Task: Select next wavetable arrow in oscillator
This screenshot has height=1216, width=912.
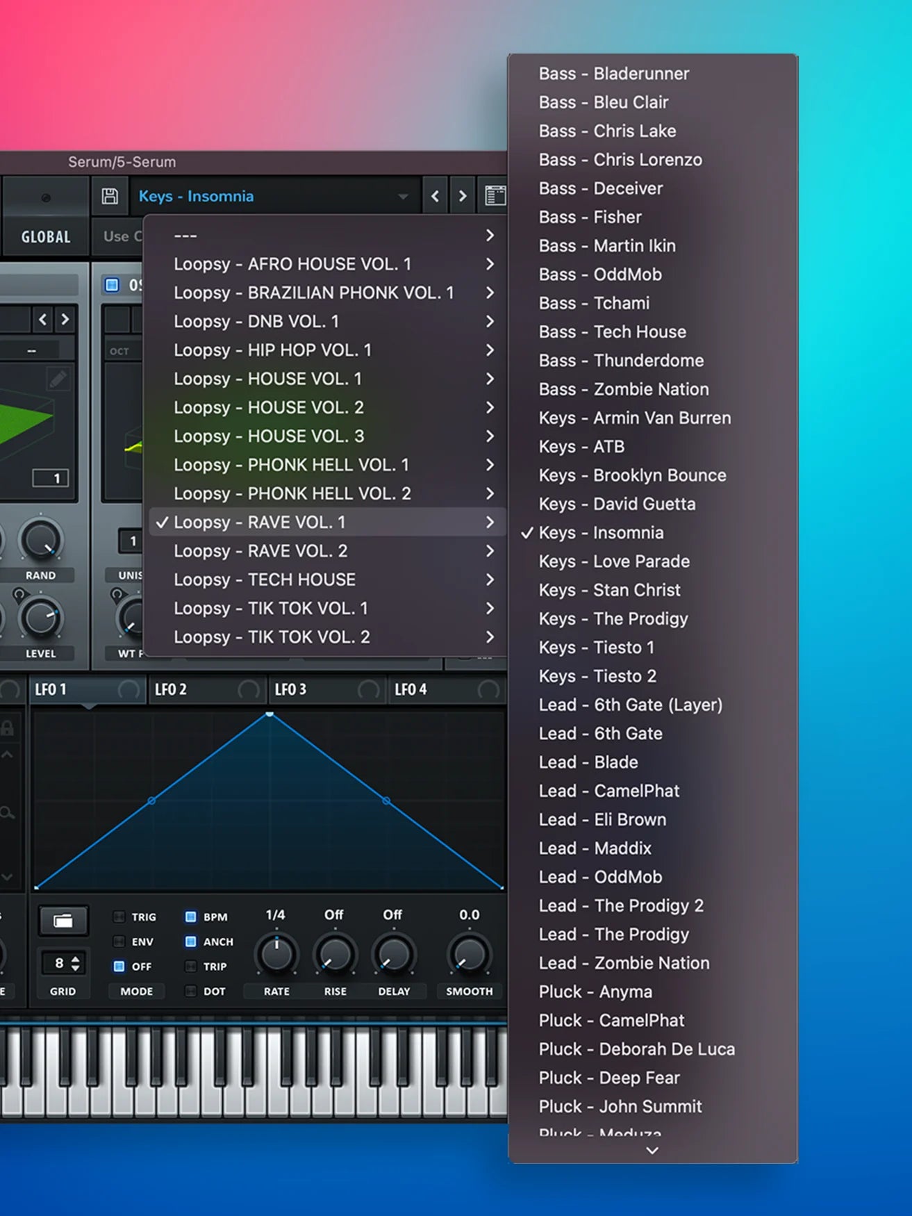Action: click(65, 320)
